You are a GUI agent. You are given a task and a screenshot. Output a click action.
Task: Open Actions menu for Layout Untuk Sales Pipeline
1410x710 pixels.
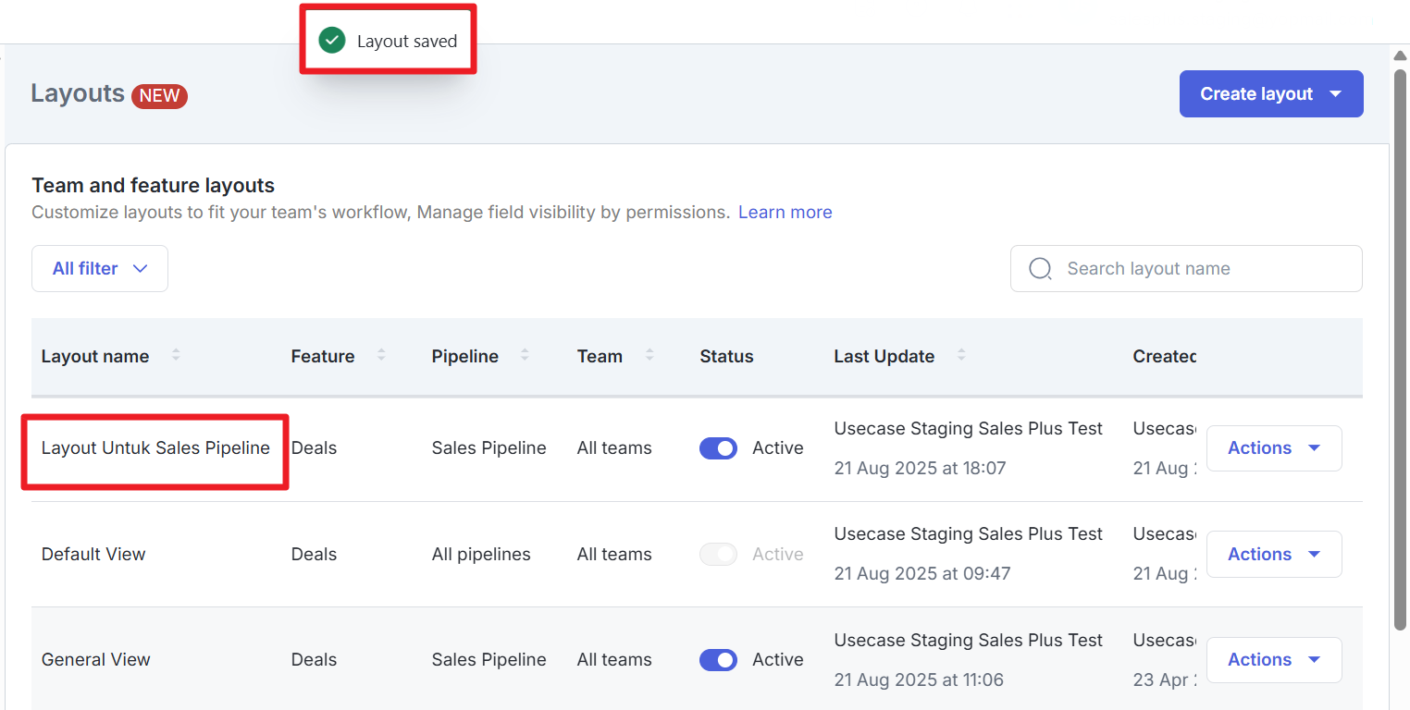pyautogui.click(x=1273, y=448)
